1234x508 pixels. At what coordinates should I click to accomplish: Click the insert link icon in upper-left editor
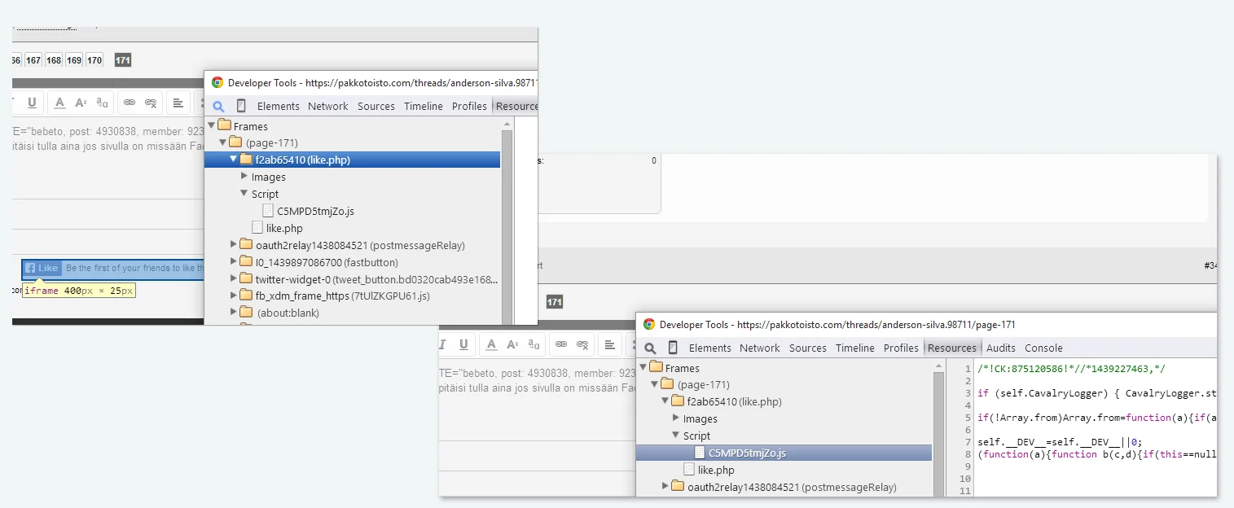(129, 103)
